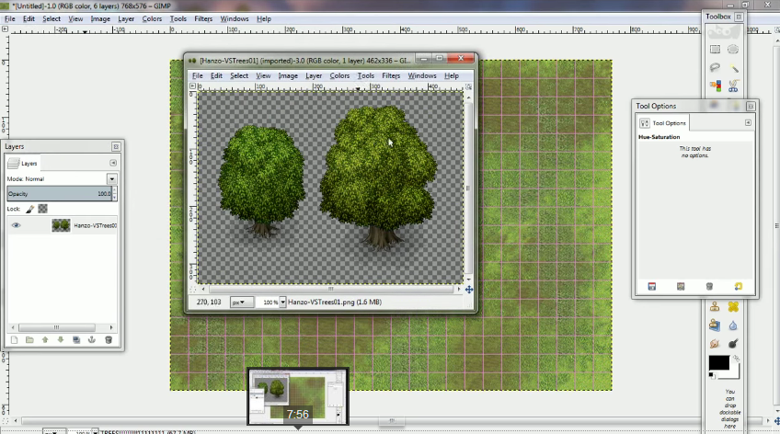The width and height of the screenshot is (780, 434).
Task: Click the reset default colors icon
Action: pos(712,375)
